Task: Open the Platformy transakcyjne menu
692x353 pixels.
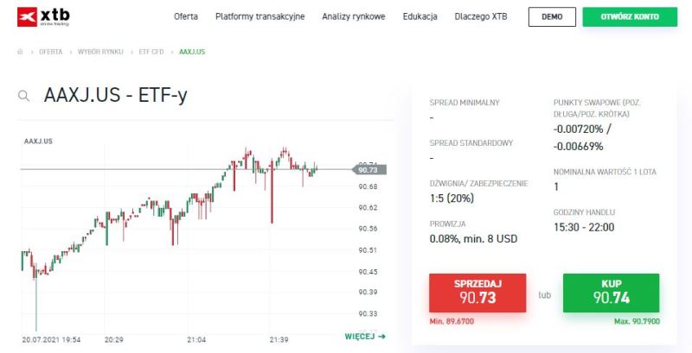Action: pyautogui.click(x=260, y=16)
